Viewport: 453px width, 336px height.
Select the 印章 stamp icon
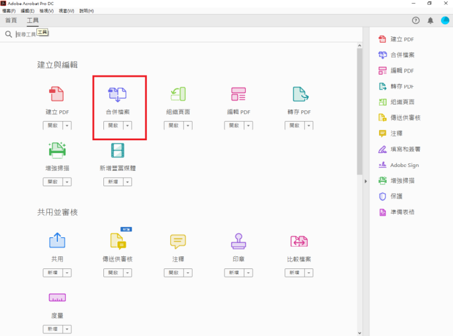(239, 241)
